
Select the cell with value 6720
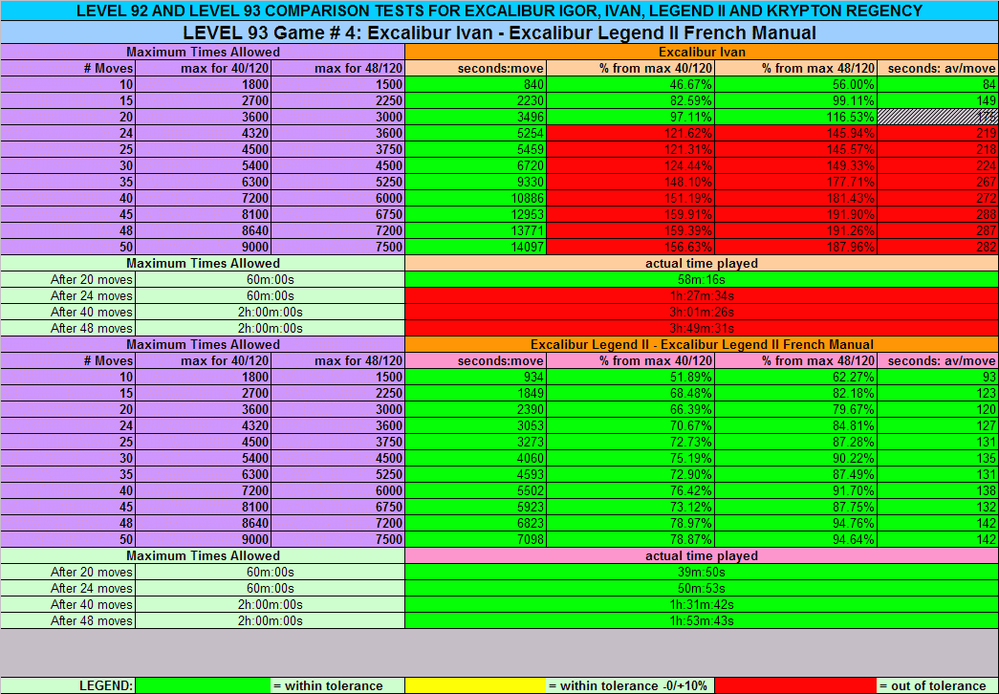click(x=475, y=165)
